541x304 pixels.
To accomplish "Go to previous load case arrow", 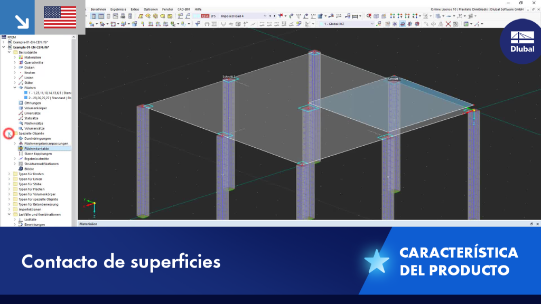I will tap(270, 16).
